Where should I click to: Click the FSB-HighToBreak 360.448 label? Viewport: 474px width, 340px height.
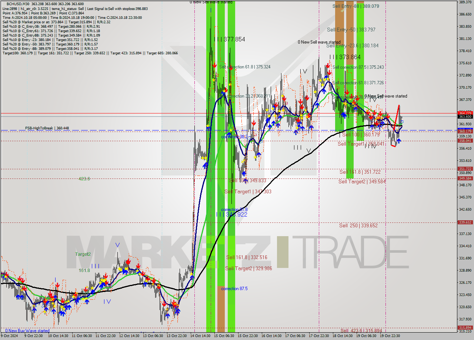pyautogui.click(x=47, y=128)
